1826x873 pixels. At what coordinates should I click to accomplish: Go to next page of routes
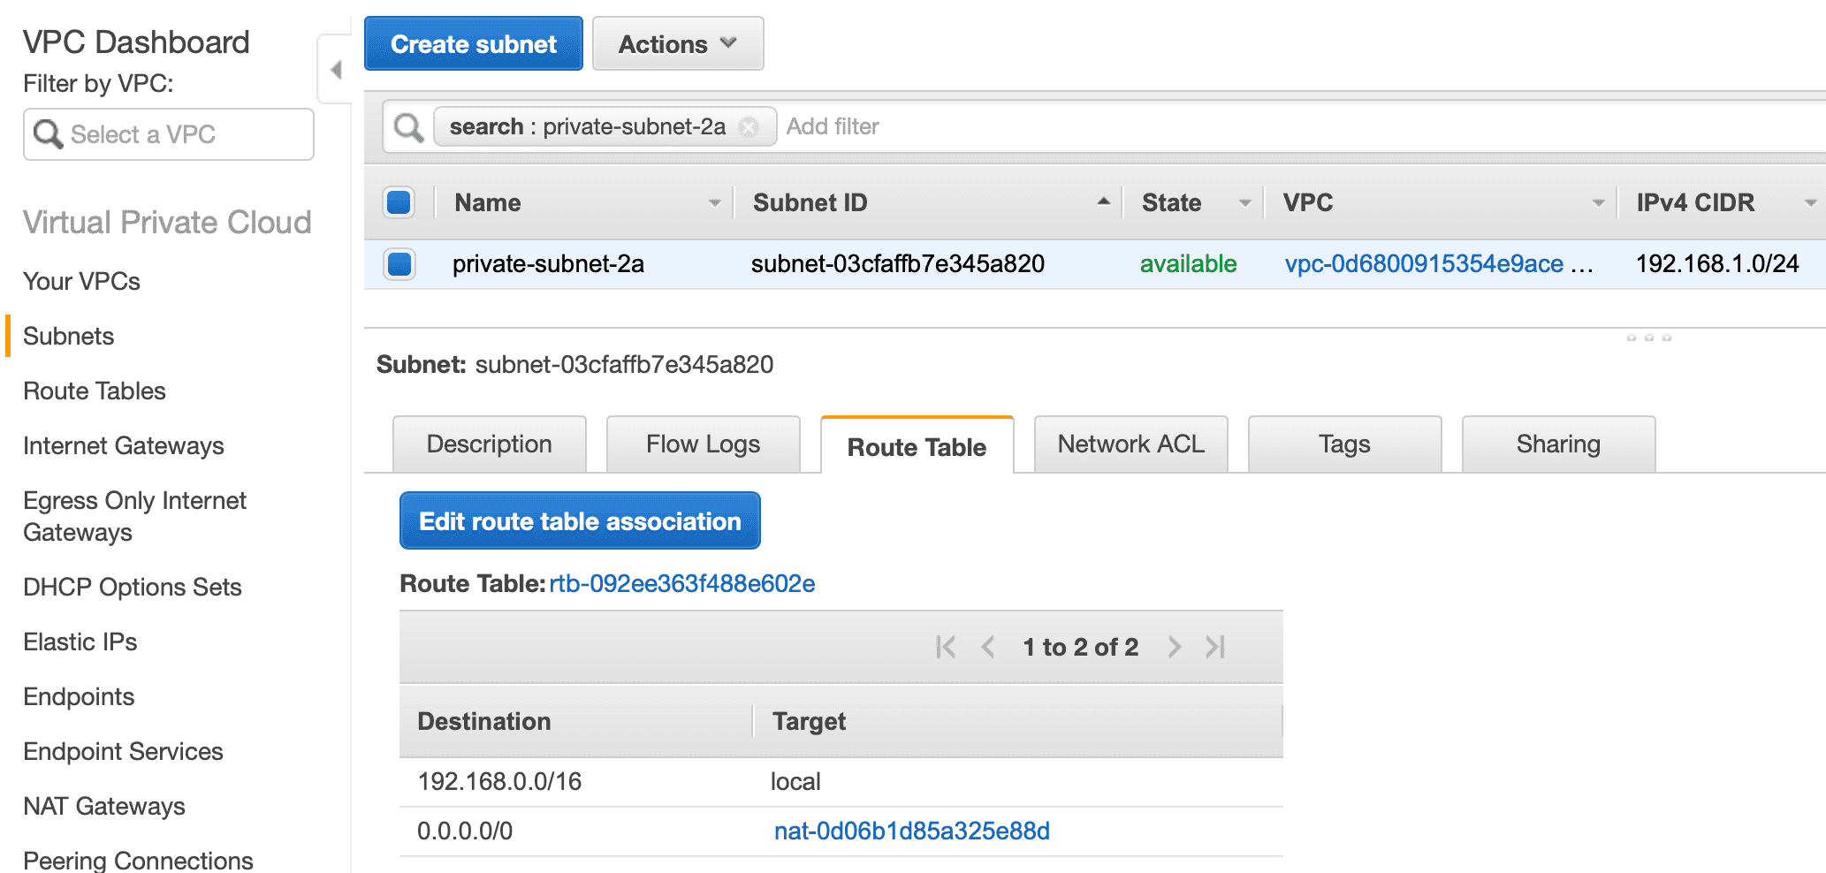point(1174,647)
